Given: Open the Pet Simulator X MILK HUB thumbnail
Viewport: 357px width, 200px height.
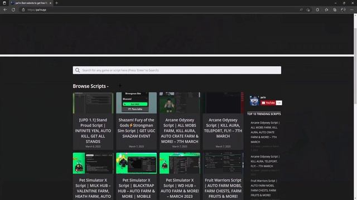Looking at the screenshot, I should point(93,163).
